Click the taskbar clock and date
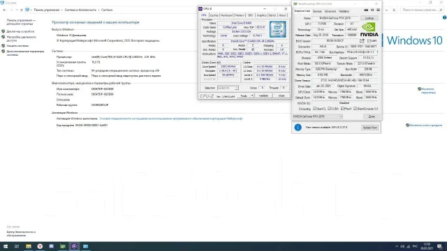 [427, 246]
